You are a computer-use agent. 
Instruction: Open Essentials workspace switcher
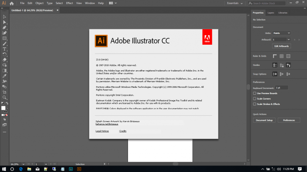[235, 3]
